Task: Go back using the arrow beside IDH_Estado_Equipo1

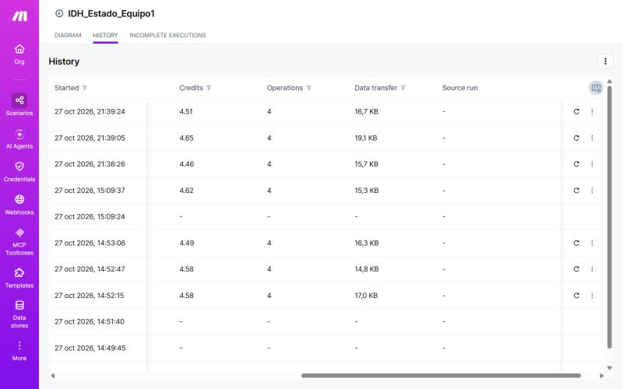Action: [x=59, y=13]
